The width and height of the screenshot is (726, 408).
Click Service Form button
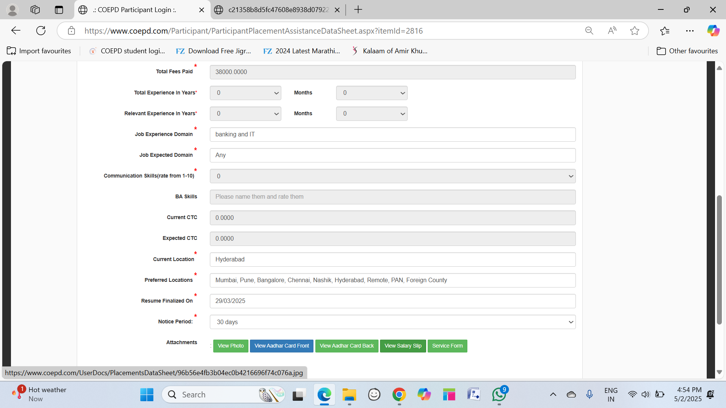click(447, 346)
